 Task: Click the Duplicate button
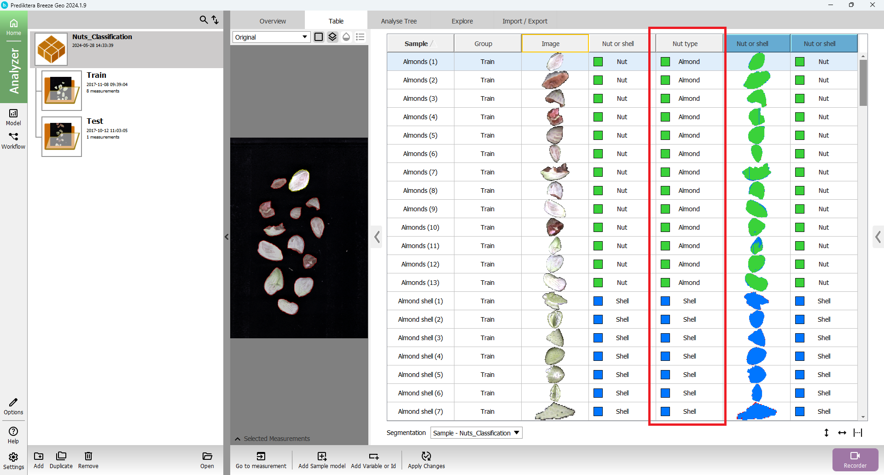[61, 459]
